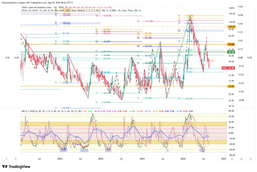The image size is (257, 172).
Task: Click the circular Y marker on the time axis
Action: (7, 159)
